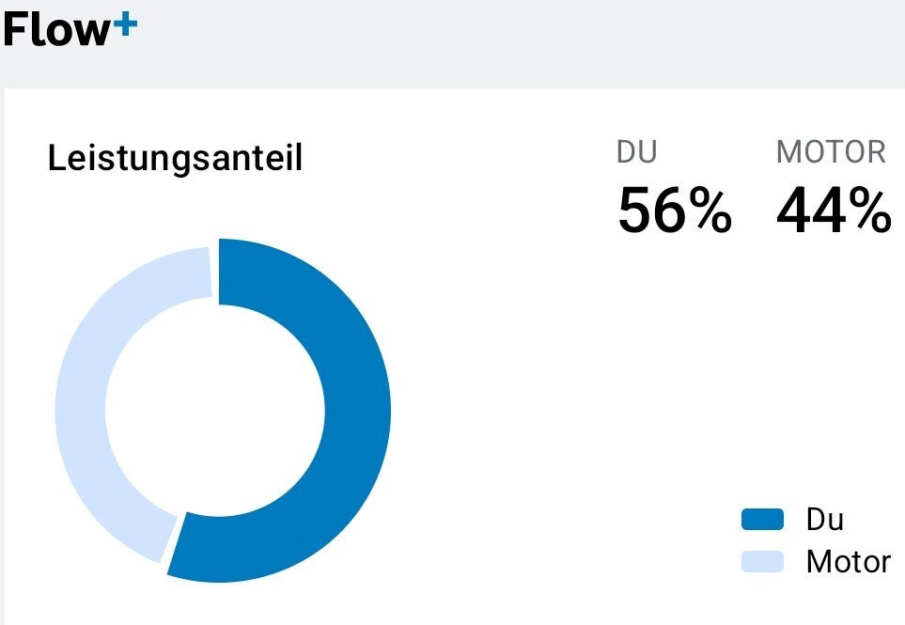The width and height of the screenshot is (905, 625).
Task: Click the Leistungsanteil heading
Action: click(x=175, y=159)
